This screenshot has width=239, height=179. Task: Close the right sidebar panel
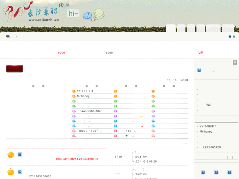235,62
